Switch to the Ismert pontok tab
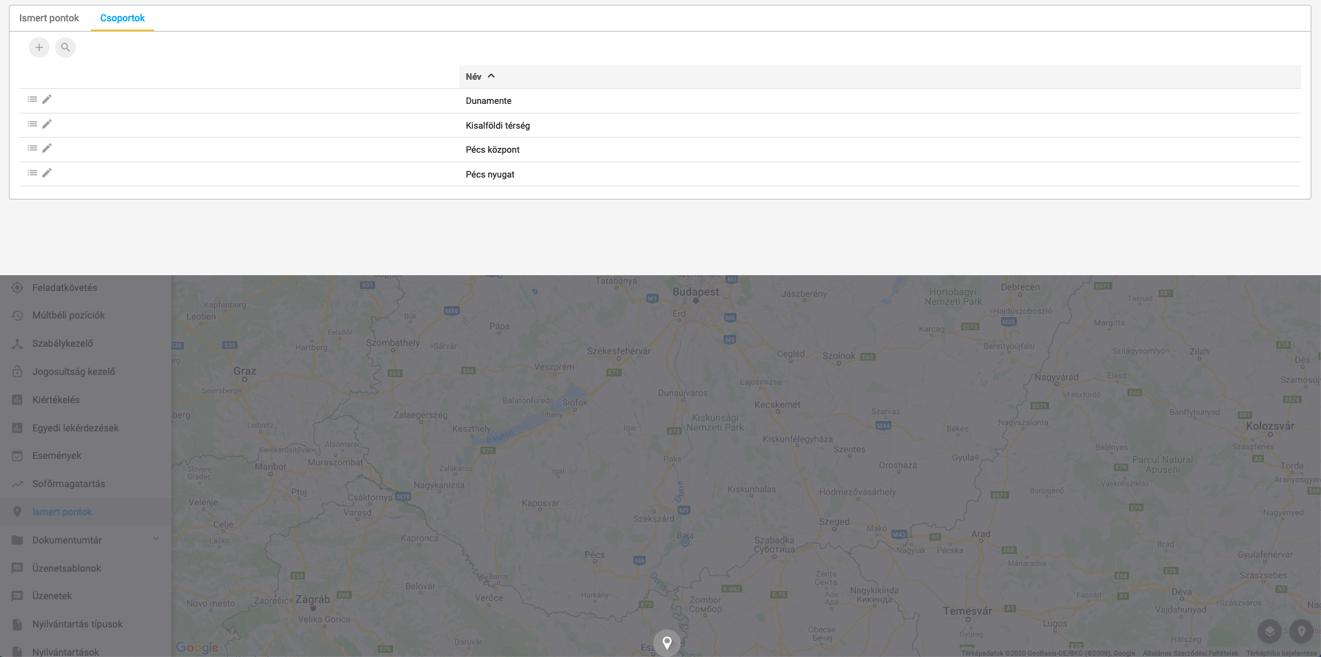 [x=49, y=18]
